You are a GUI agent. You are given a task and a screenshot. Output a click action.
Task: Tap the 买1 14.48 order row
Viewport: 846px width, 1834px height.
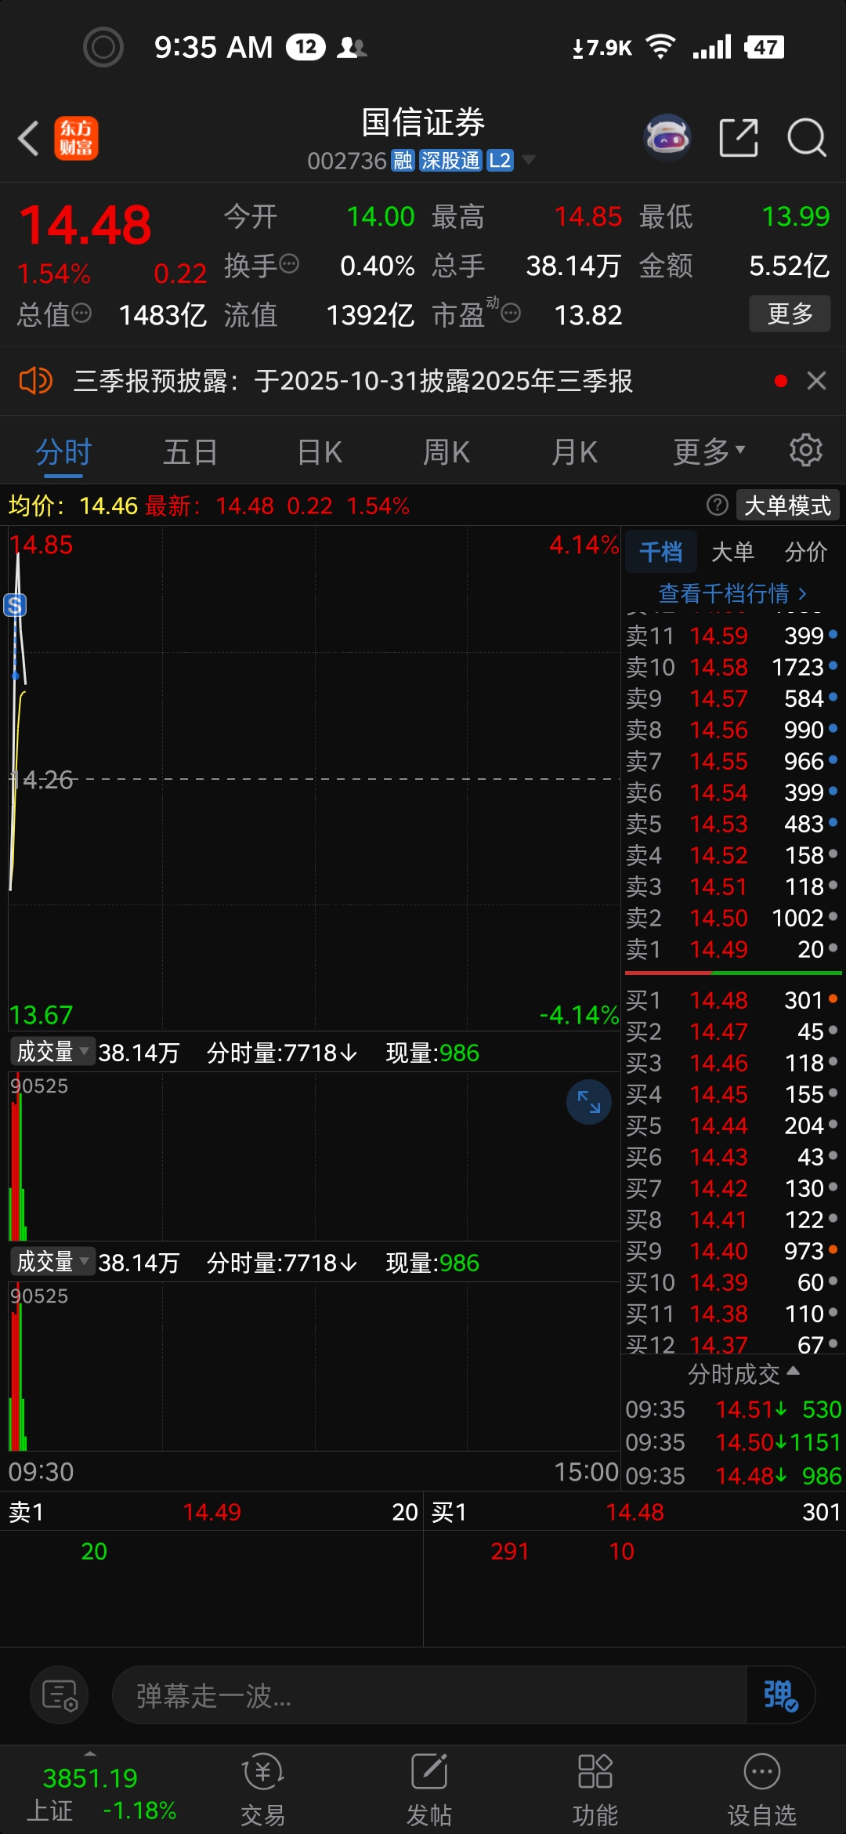[732, 1000]
